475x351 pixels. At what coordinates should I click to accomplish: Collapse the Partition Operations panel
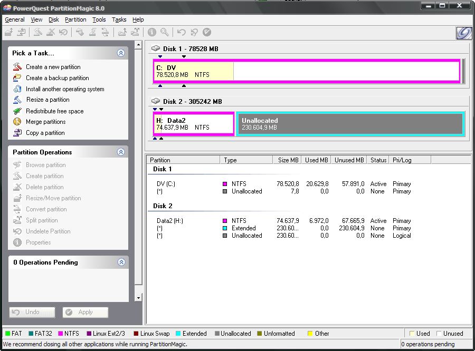pos(121,152)
